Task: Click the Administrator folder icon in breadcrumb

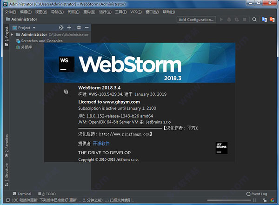Action: 8,19
